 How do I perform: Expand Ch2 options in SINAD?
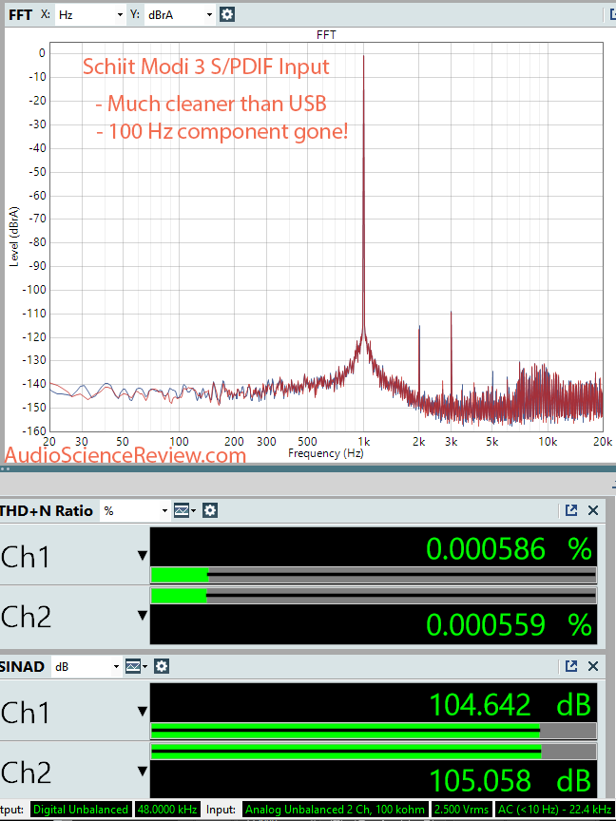pyautogui.click(x=142, y=771)
